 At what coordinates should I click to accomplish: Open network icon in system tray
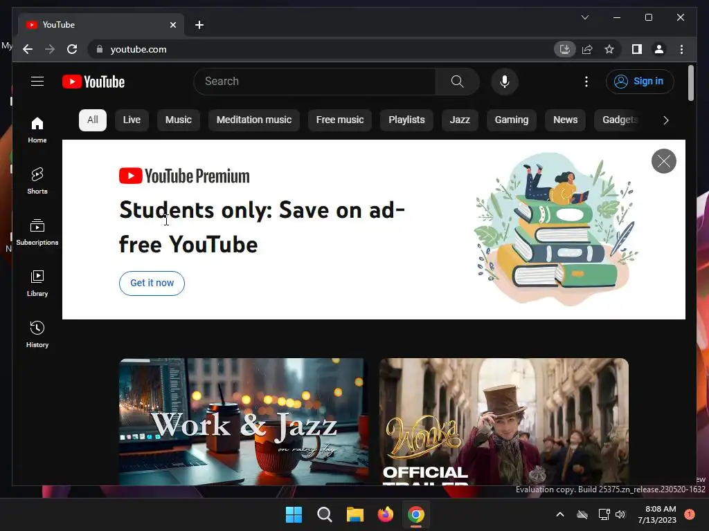[x=604, y=514]
